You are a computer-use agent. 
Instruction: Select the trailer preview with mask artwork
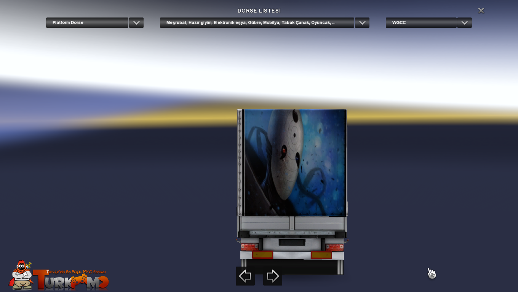coord(292,192)
